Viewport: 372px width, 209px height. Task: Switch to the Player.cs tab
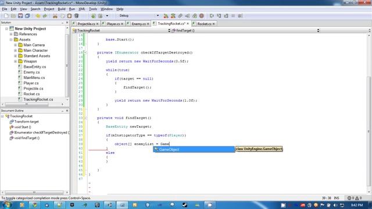[x=113, y=24]
